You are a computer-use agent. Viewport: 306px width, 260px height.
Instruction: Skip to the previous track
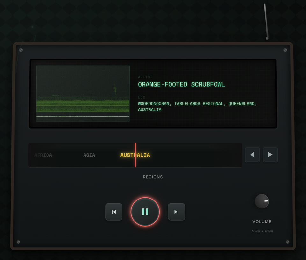[114, 212]
